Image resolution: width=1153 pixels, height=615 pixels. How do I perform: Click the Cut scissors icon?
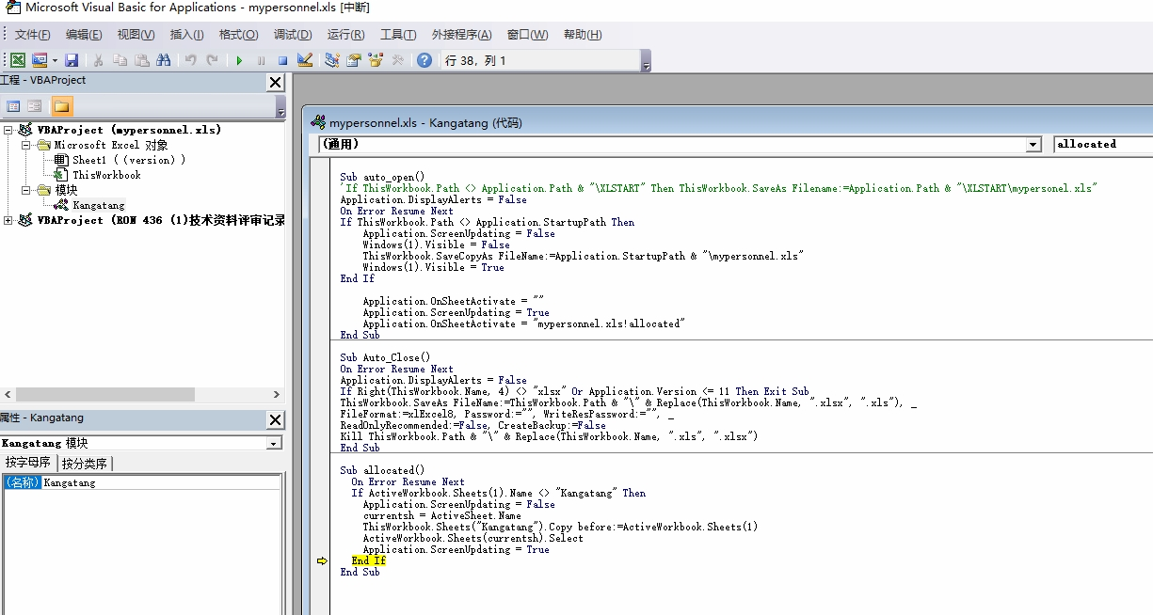(x=98, y=60)
